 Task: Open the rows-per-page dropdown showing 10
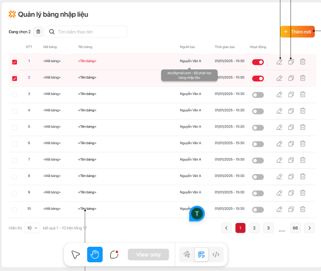[33, 228]
